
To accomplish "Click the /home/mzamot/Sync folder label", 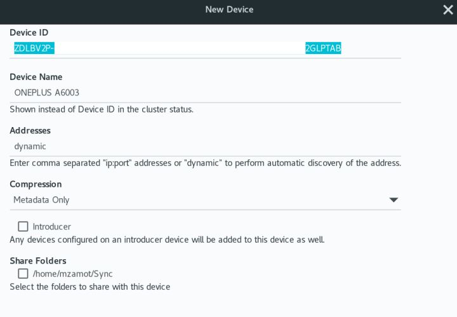I will pos(72,274).
